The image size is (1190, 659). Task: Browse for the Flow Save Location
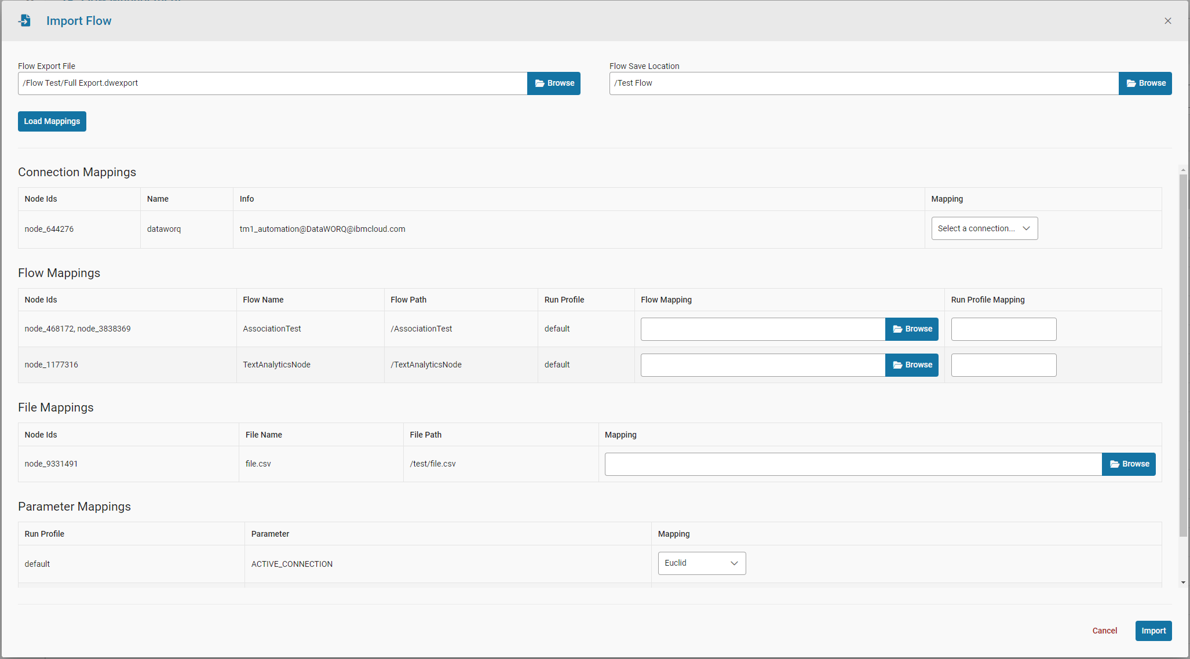coord(1145,83)
